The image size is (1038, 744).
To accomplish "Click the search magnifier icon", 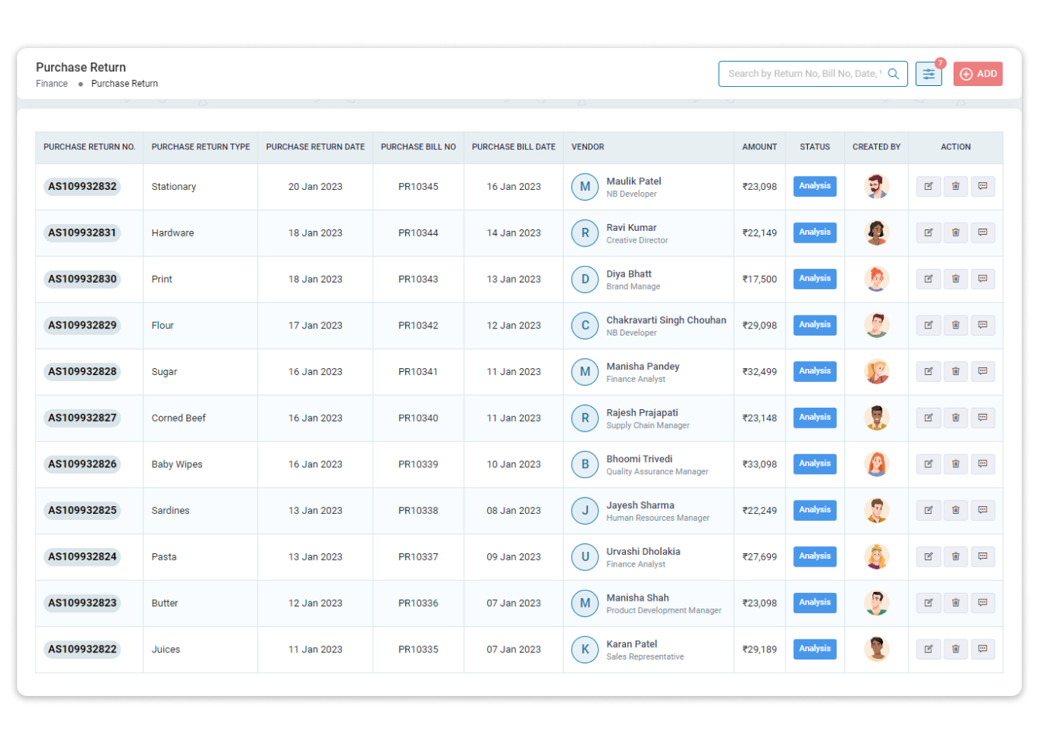I will pyautogui.click(x=895, y=74).
